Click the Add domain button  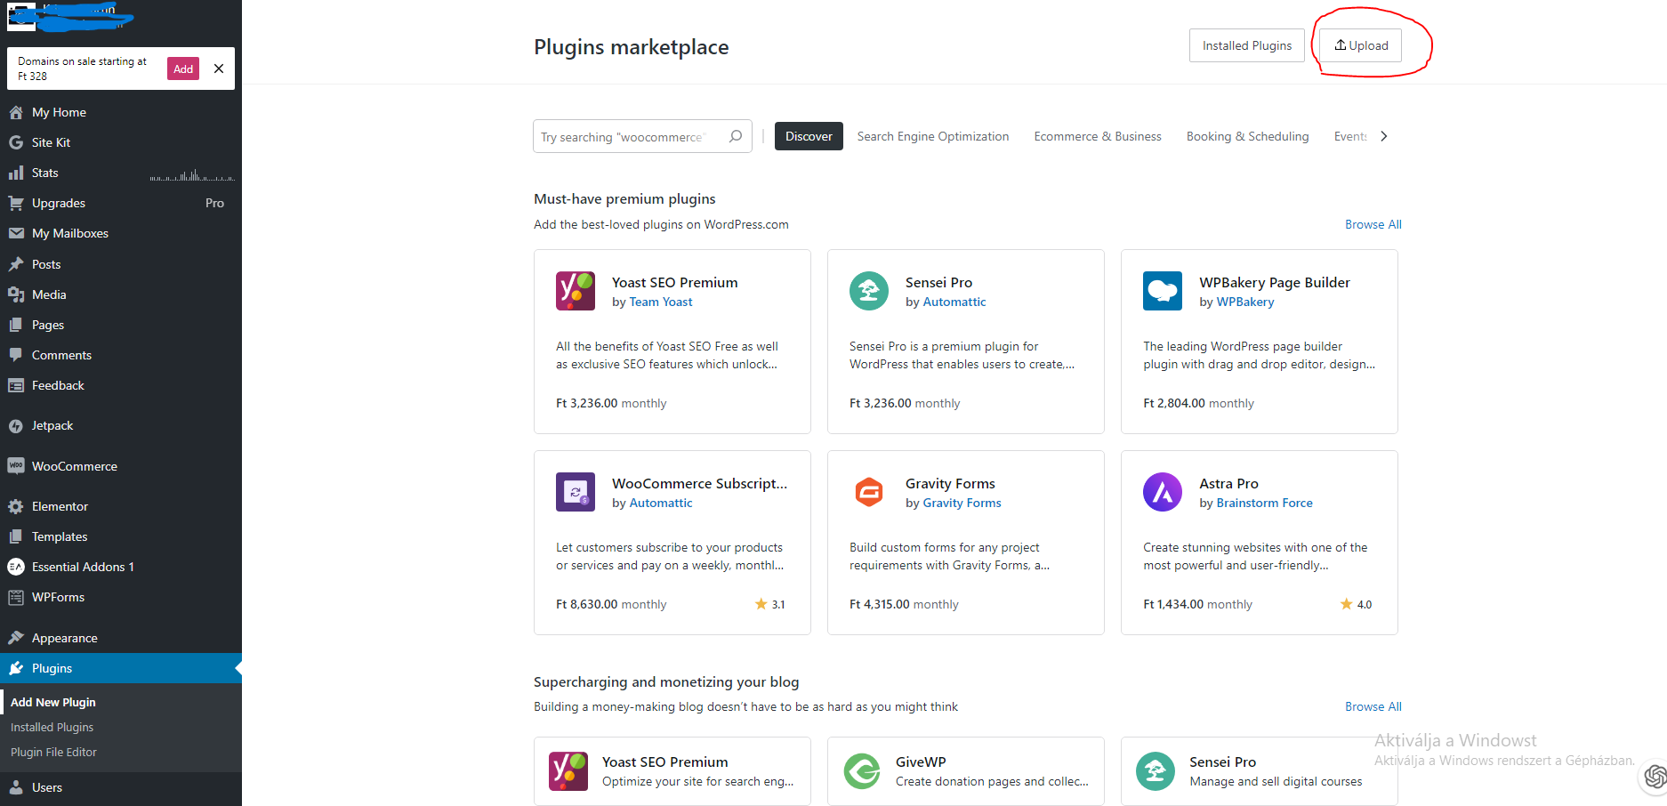point(183,69)
